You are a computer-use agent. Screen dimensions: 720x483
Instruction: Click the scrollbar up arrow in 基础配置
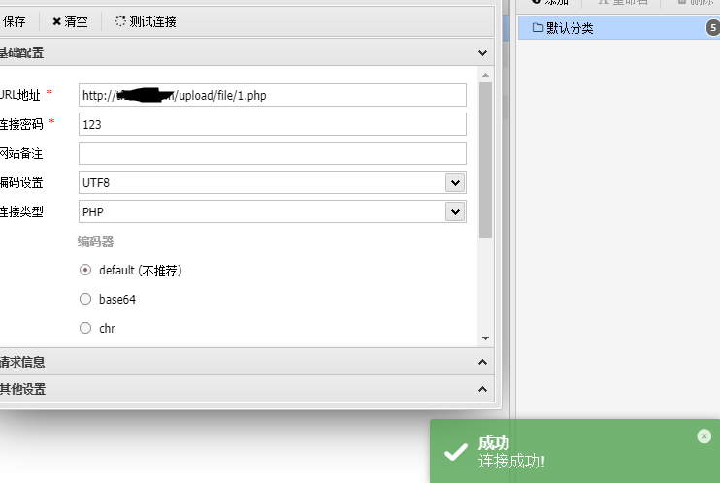485,75
